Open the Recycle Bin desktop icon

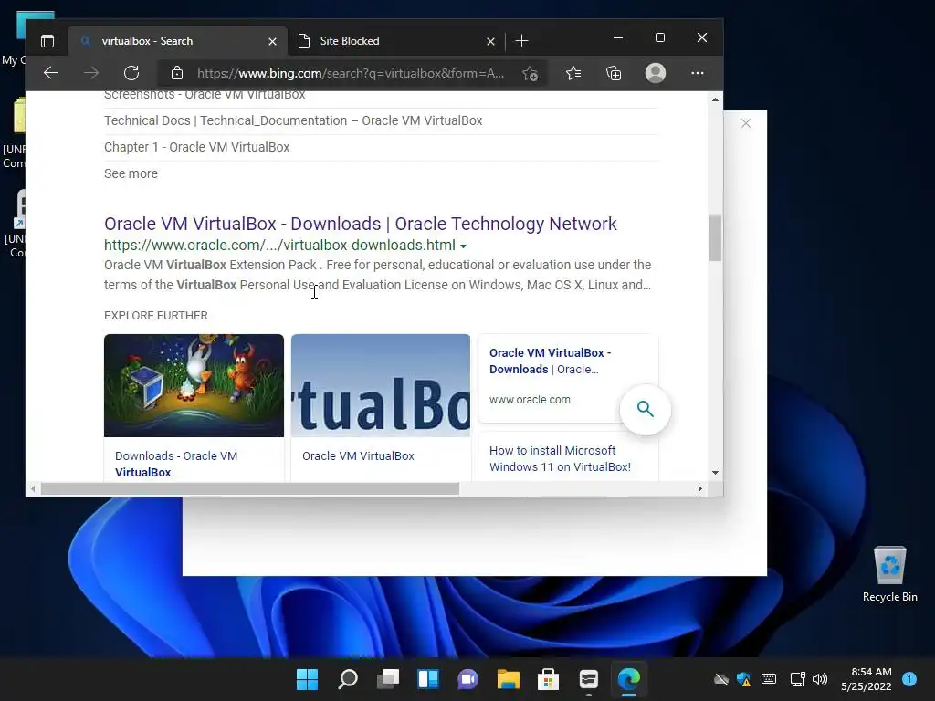pyautogui.click(x=889, y=573)
